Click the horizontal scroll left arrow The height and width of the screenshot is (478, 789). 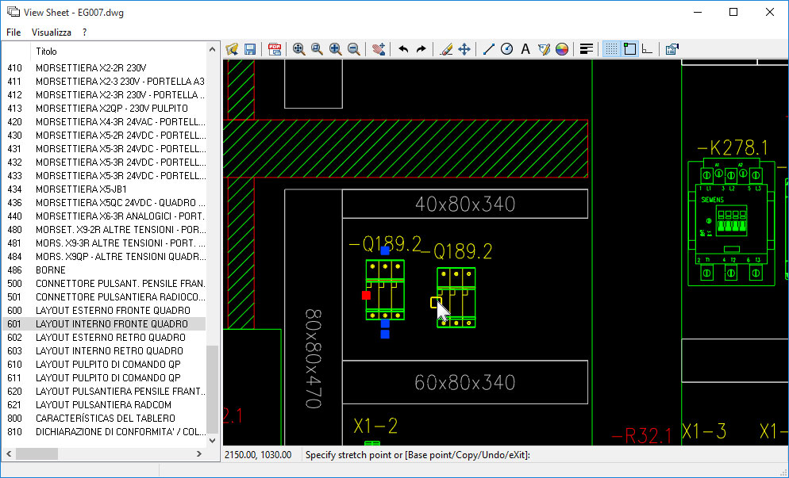9,454
